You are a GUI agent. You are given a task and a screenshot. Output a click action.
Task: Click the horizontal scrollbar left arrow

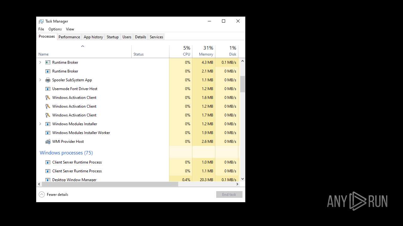39,184
